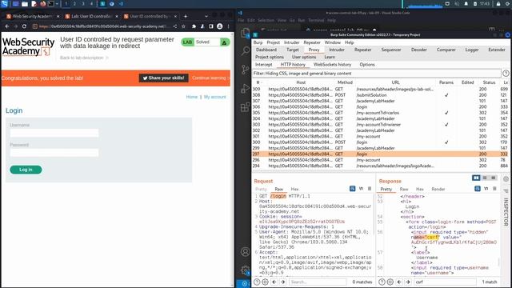The image size is (512, 288).
Task: Toggle non-printable characters in Request pane
Action: 361,189
